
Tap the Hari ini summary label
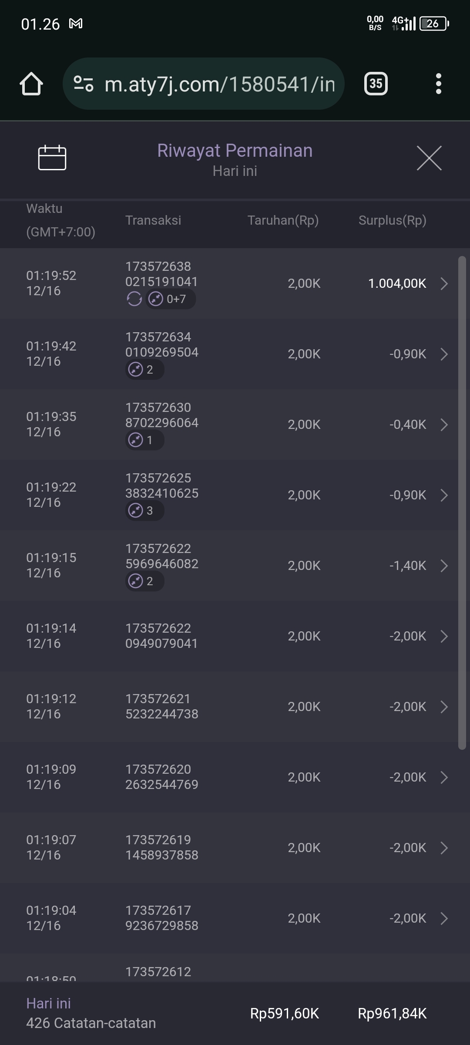(x=48, y=1003)
